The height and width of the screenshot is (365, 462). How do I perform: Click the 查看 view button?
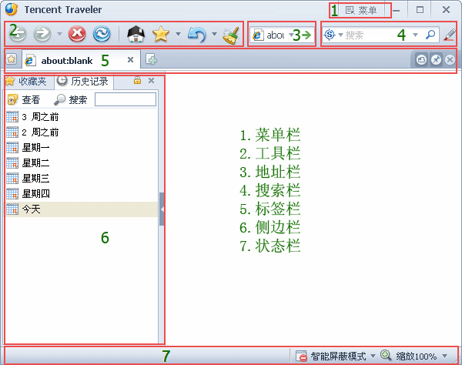pos(24,99)
